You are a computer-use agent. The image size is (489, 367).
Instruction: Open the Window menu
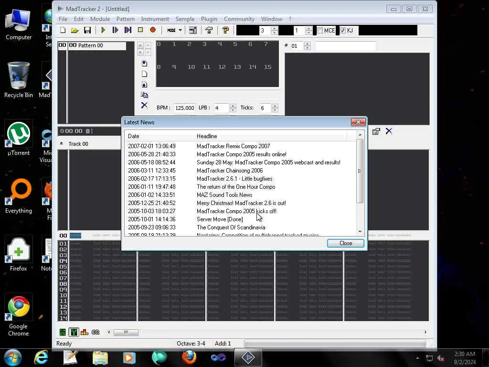click(x=272, y=19)
